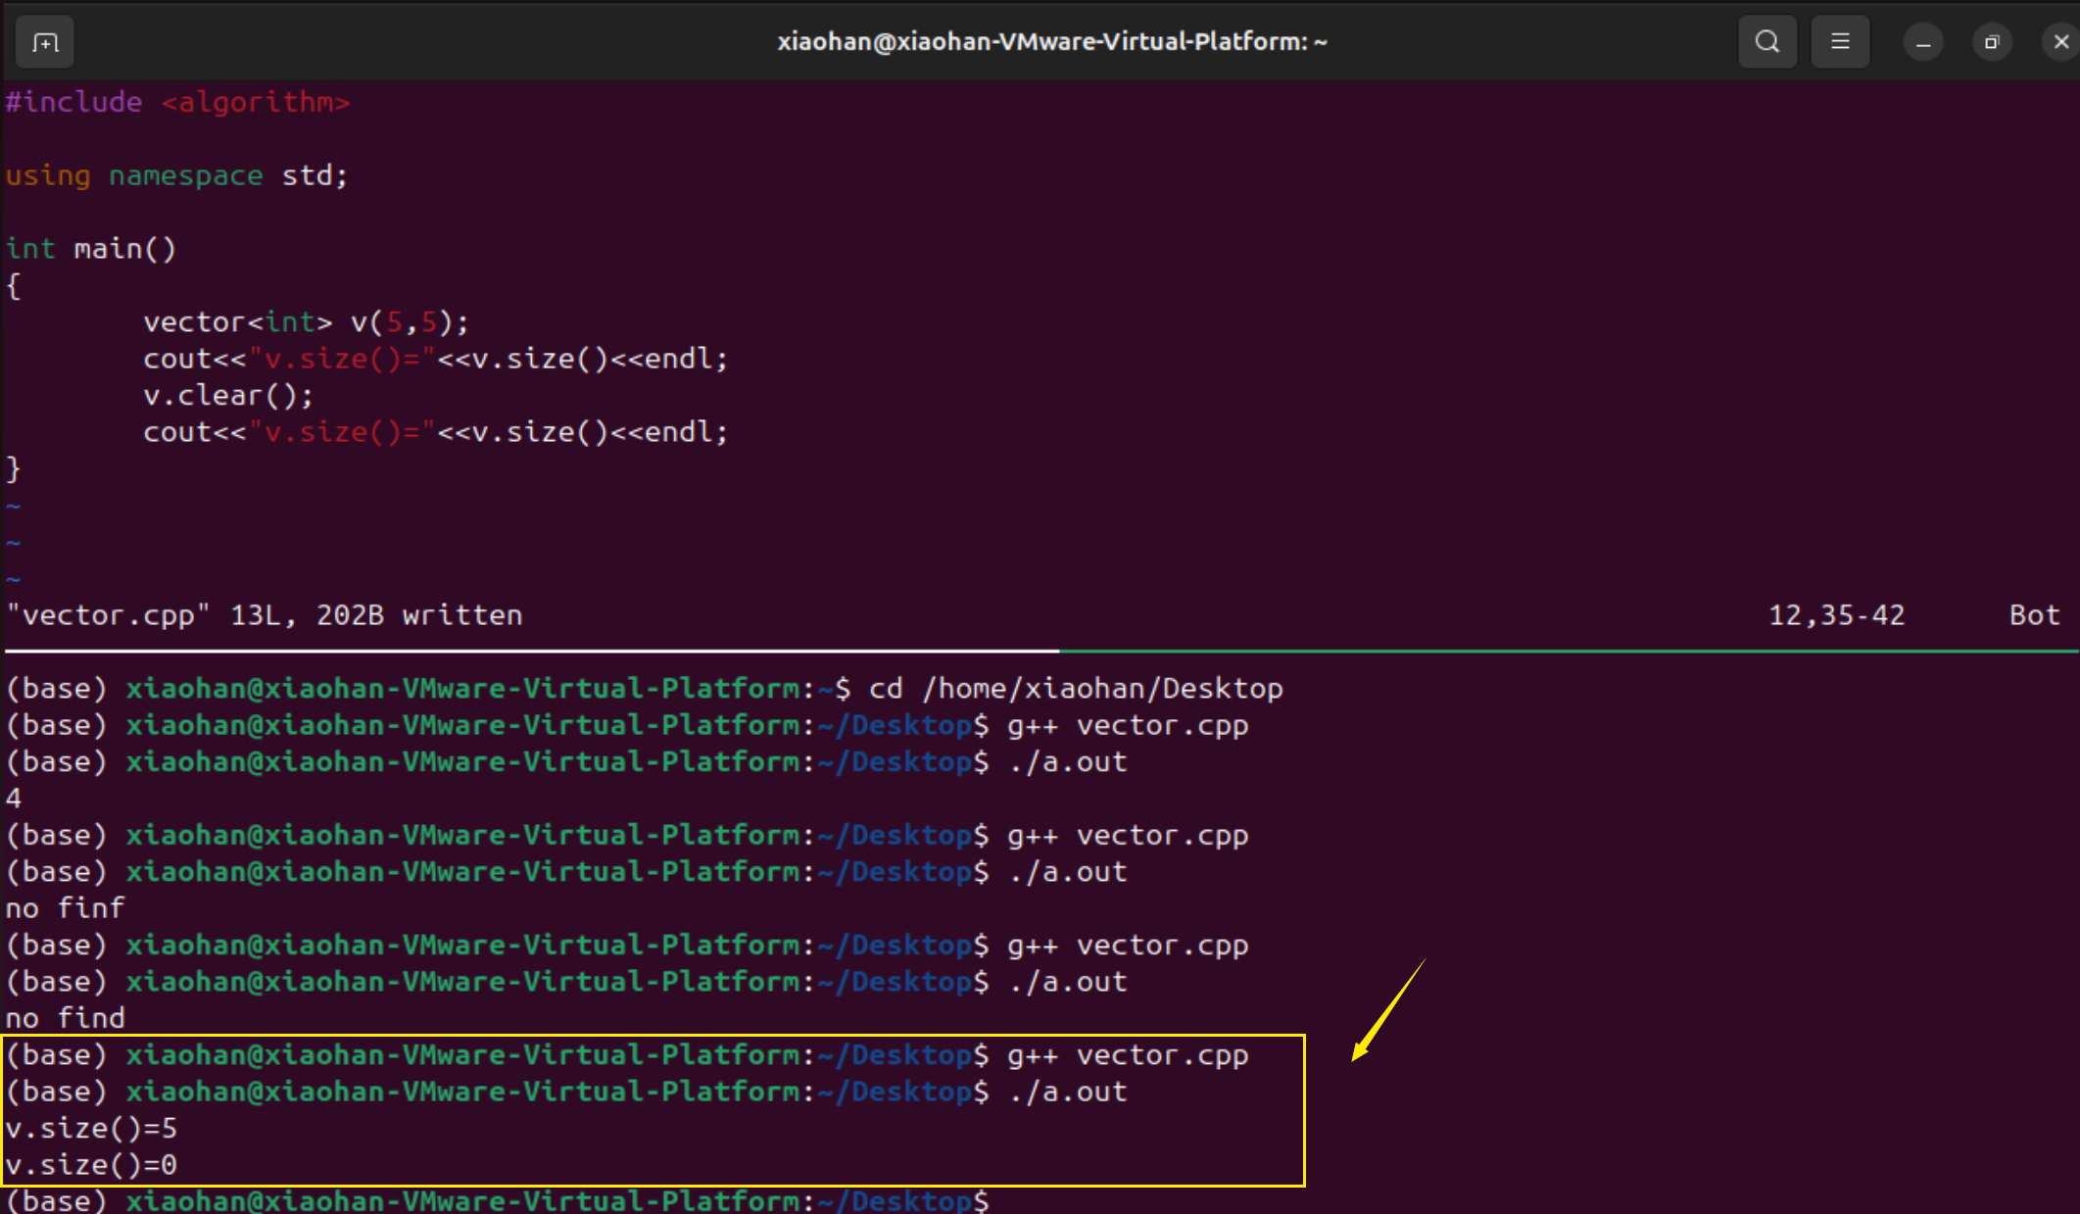Click the 'v.size()=0' output line
Image resolution: width=2080 pixels, height=1214 pixels.
91,1165
